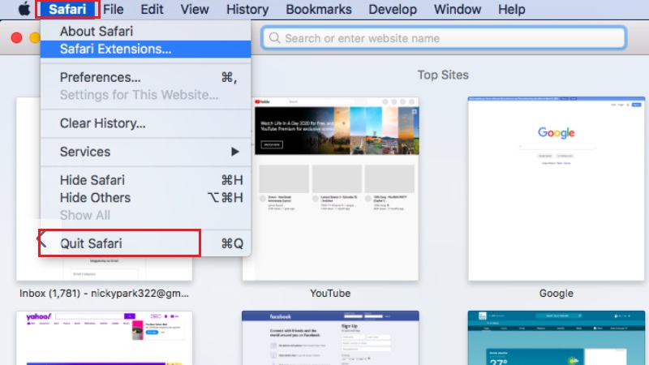
Task: Open the History menu
Action: 247,9
